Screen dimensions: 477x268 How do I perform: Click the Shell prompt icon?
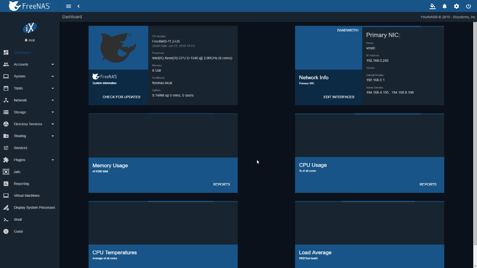(x=6, y=219)
